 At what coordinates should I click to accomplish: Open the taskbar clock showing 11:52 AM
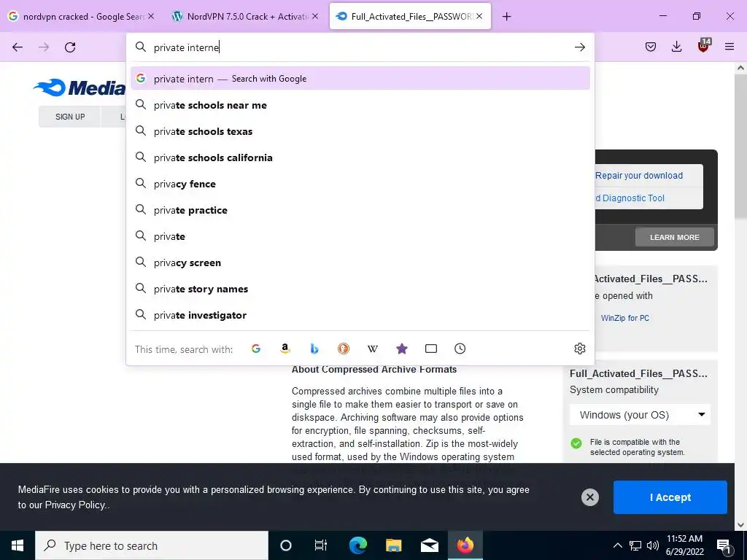pyautogui.click(x=684, y=545)
